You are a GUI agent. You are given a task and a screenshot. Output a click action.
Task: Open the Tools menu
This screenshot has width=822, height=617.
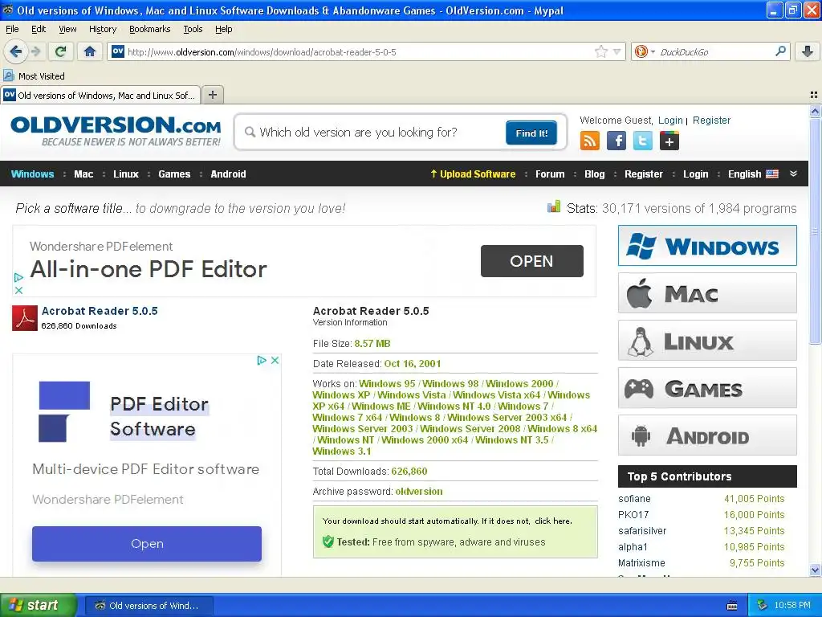[x=193, y=29]
